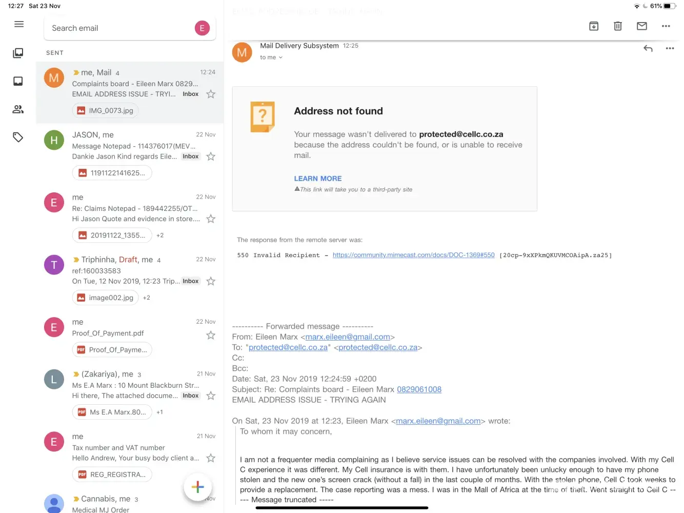Open the Message Notepad - 114376017 email
Viewport: 684px width, 513px height.
pos(130,155)
